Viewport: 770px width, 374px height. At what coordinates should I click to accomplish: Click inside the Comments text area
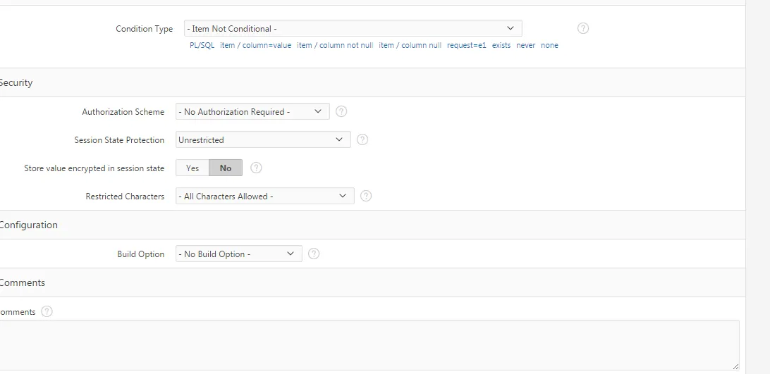(x=367, y=344)
